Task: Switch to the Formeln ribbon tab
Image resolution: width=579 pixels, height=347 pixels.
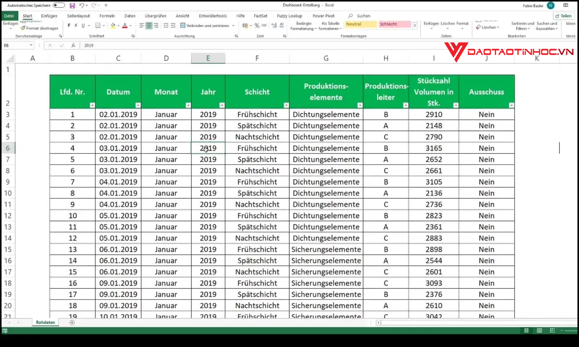Action: point(107,16)
